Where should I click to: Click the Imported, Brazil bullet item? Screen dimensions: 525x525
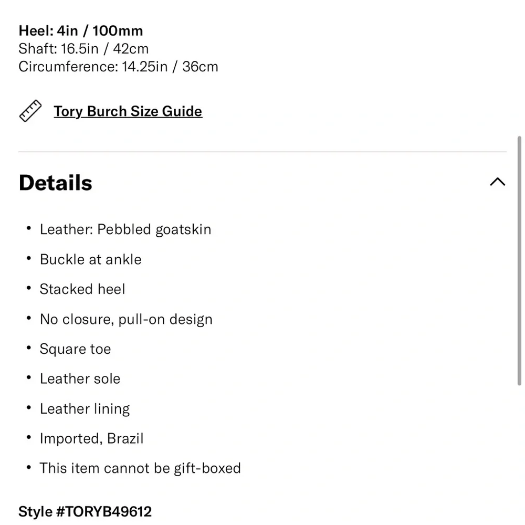pyautogui.click(x=92, y=438)
